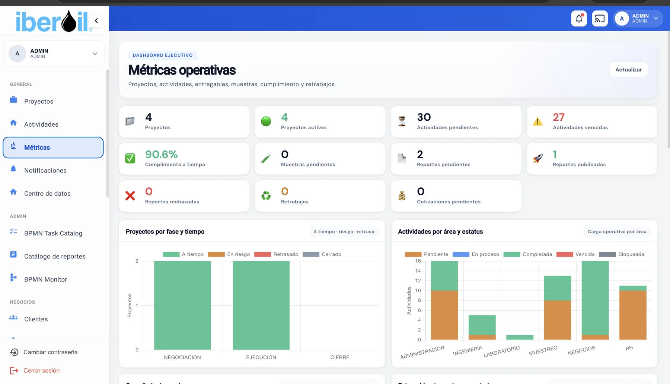The width and height of the screenshot is (670, 384).
Task: Click the cast screen icon in header
Action: pos(600,19)
